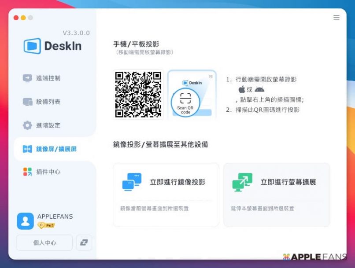Click the Perf membership badge
The height and width of the screenshot is (268, 355).
tap(46, 226)
